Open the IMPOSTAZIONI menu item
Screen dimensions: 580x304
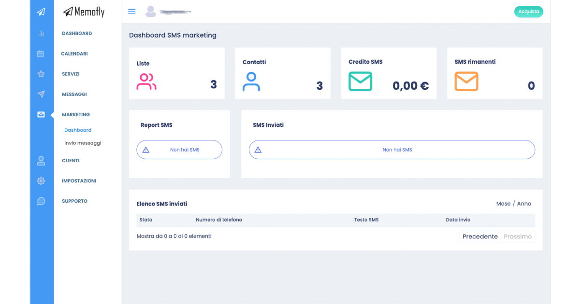click(79, 181)
